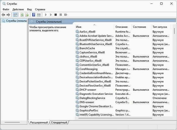Screen dimensions: 177x130
Task: Click the left tree pane horizontal scrollbar
Action: tap(12, 122)
